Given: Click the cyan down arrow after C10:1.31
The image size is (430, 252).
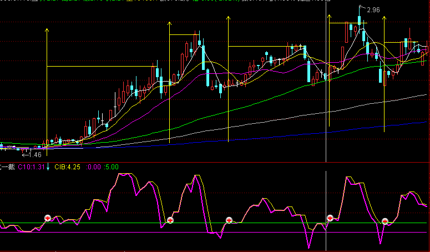Looking at the screenshot, I should point(48,166).
